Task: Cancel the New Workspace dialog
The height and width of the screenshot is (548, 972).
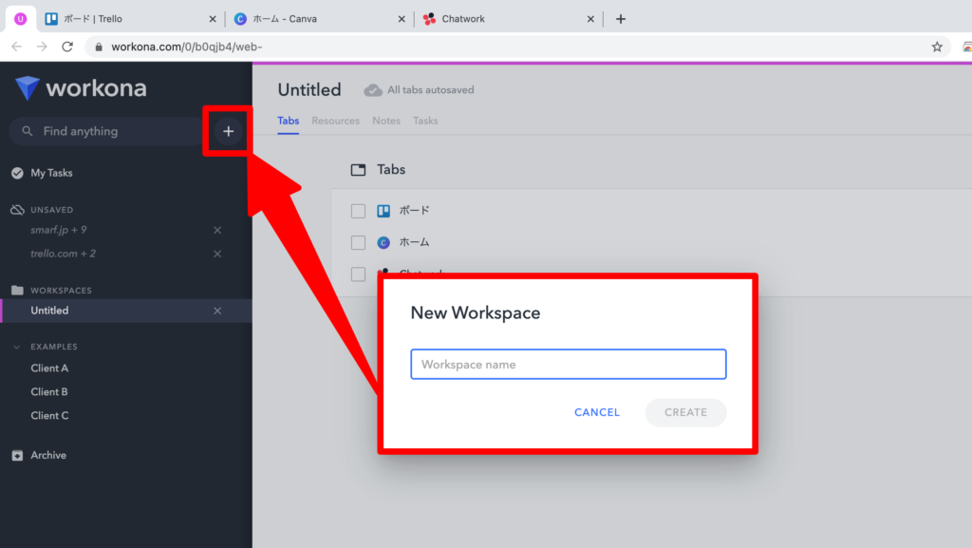Action: 597,412
